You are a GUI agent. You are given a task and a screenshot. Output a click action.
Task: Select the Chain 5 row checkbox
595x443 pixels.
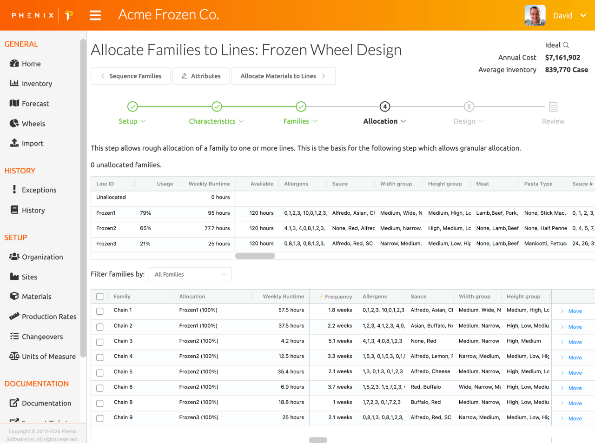click(x=100, y=373)
